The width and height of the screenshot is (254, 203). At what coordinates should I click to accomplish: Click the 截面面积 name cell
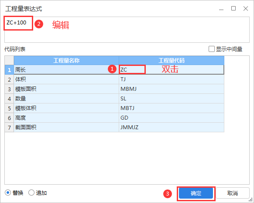pos(66,127)
